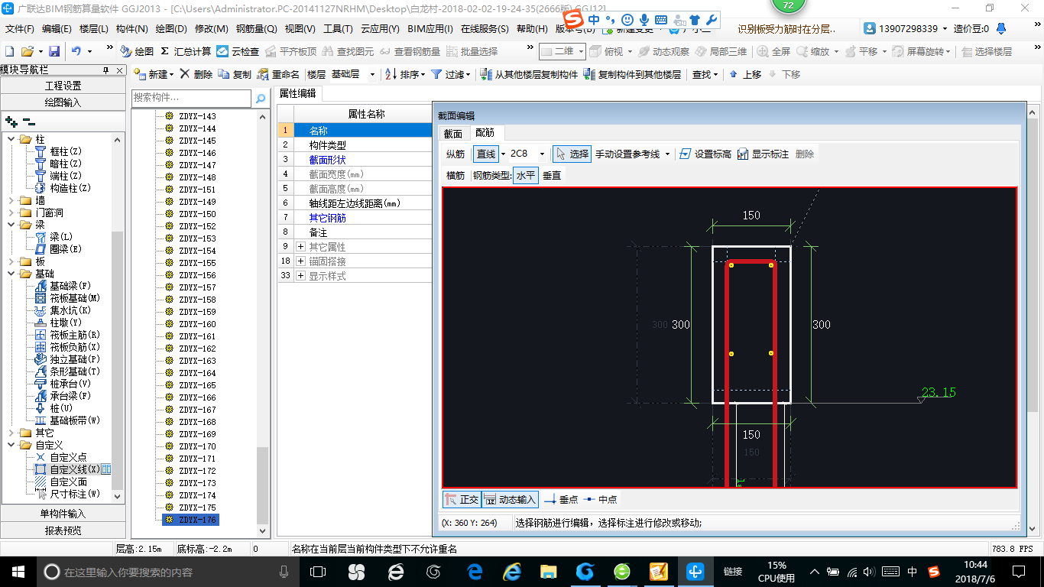Toggle 直线 line drawing mode
1044x587 pixels.
tap(485, 154)
